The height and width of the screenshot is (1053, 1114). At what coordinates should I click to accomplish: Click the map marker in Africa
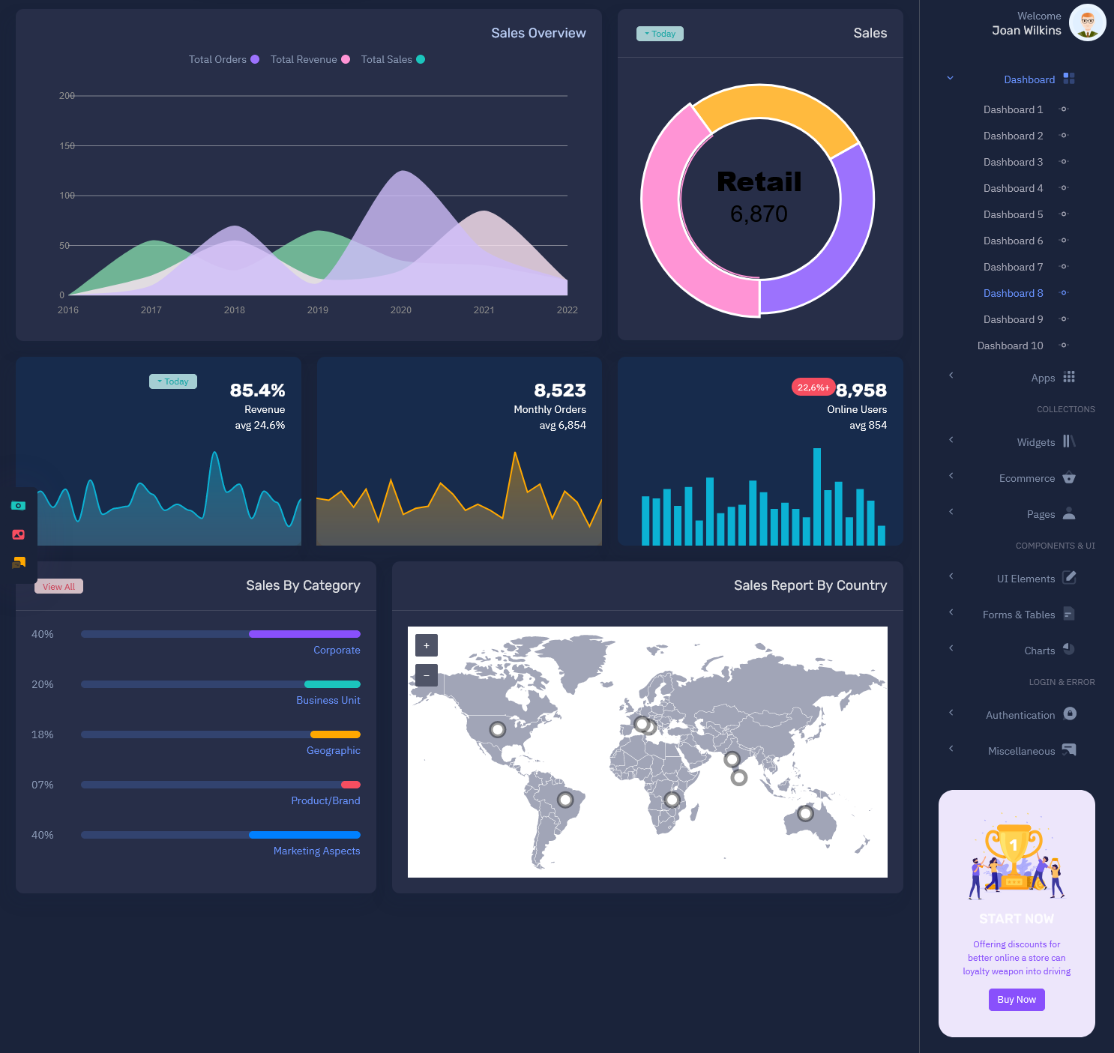pos(672,800)
